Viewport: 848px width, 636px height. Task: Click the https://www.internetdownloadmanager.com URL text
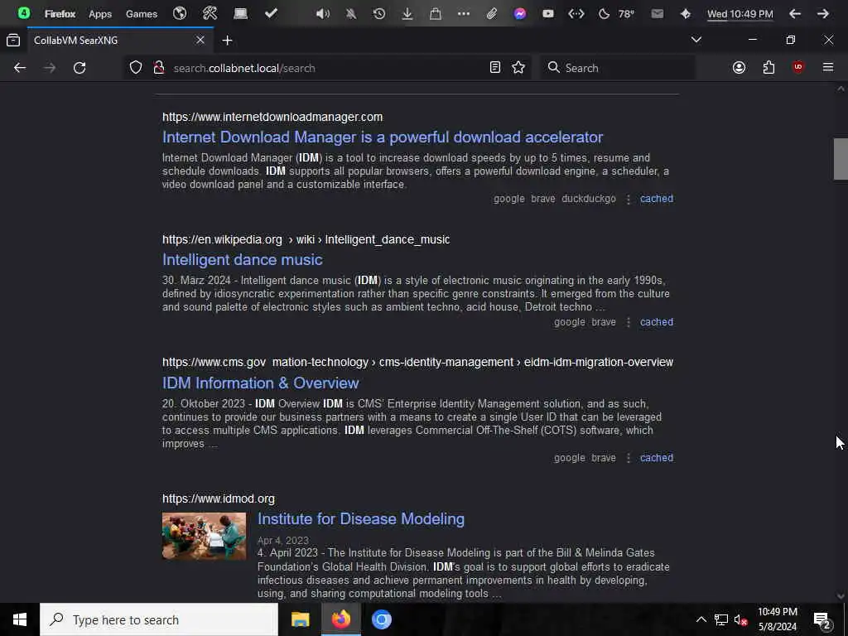point(272,117)
